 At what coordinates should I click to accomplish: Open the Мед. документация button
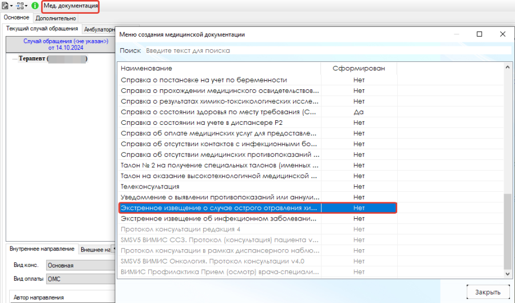(70, 6)
